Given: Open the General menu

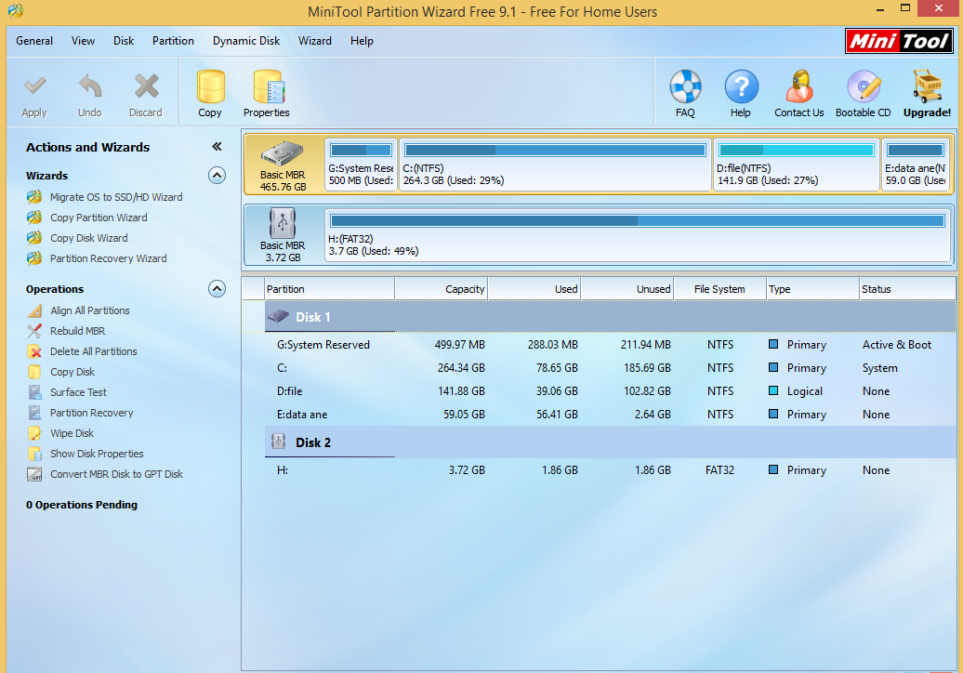Looking at the screenshot, I should [34, 41].
